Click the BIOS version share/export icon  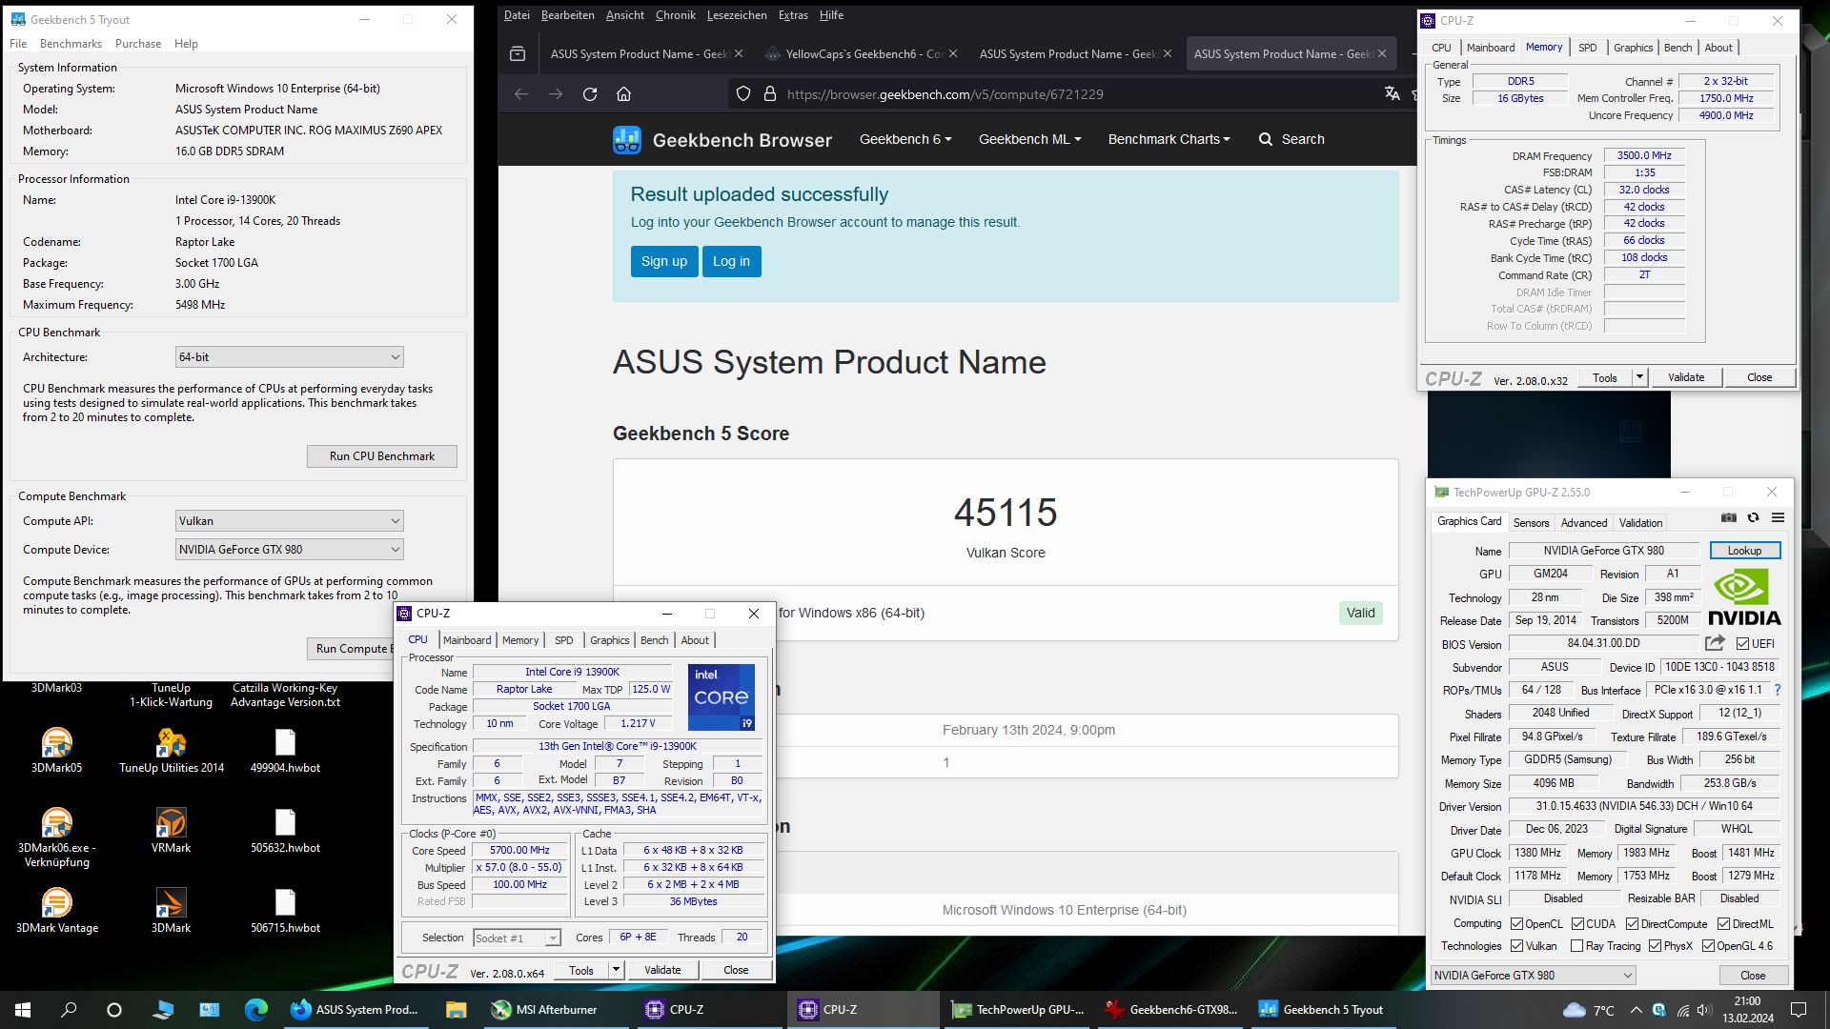[1715, 643]
